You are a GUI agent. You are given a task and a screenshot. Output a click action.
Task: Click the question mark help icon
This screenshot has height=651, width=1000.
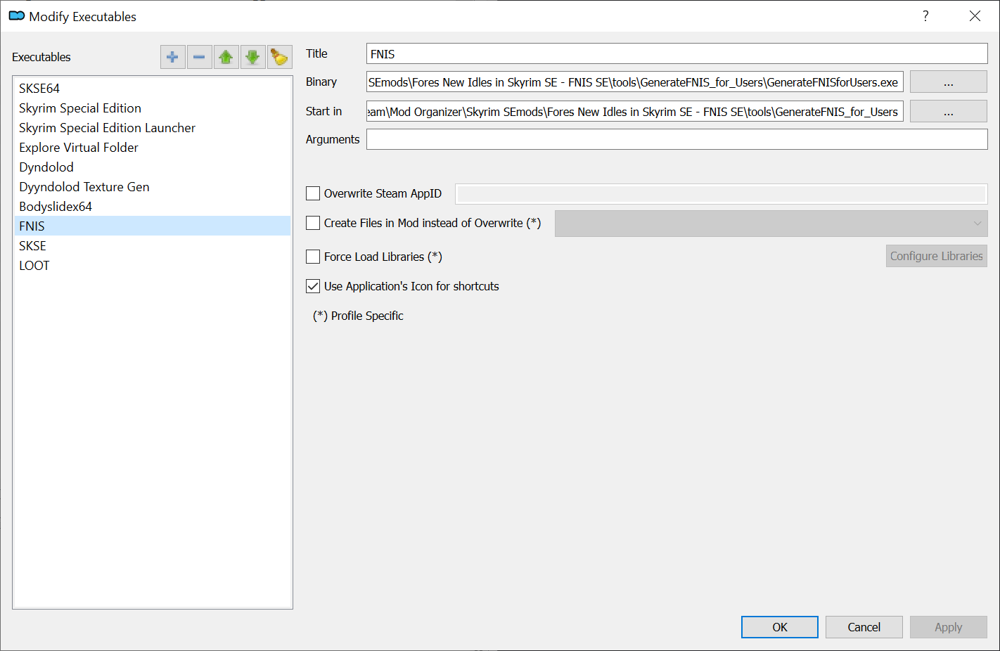tap(925, 16)
